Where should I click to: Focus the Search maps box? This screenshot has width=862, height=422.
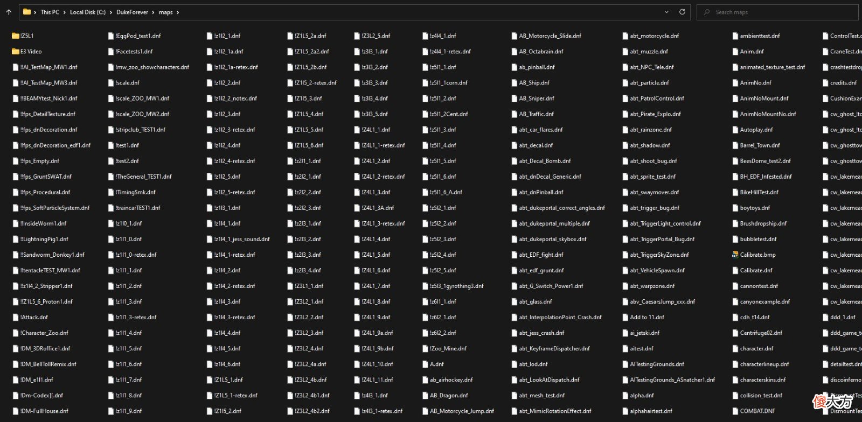point(777,12)
